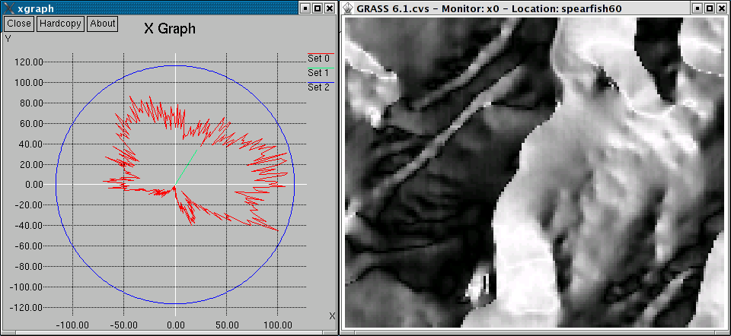Close the xgraph window via titlebar X
731x336 pixels.
point(329,8)
